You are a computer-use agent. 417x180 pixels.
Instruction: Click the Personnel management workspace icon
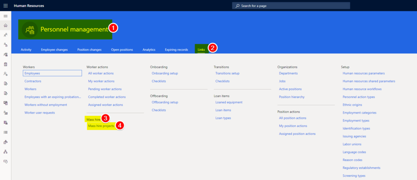coord(30,29)
